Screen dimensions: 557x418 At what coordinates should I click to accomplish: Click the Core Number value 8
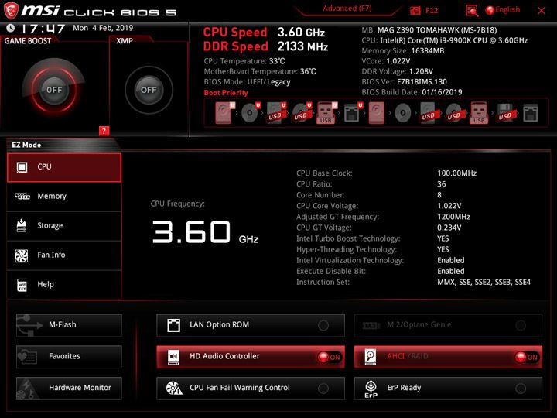point(439,195)
